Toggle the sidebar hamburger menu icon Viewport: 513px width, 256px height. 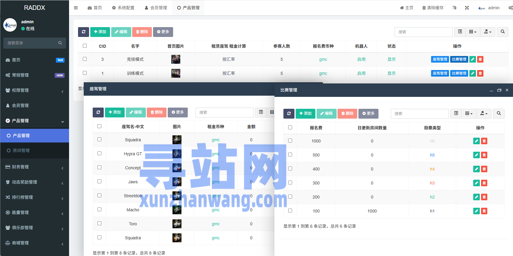click(x=76, y=8)
